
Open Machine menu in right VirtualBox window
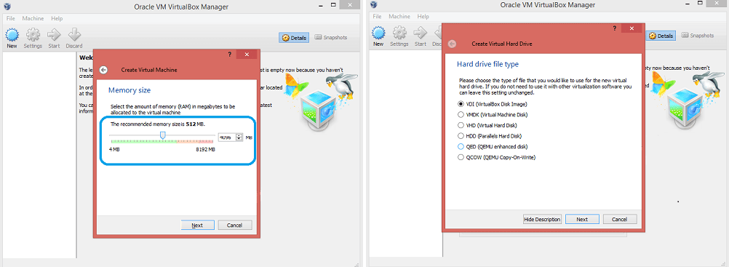click(x=399, y=16)
